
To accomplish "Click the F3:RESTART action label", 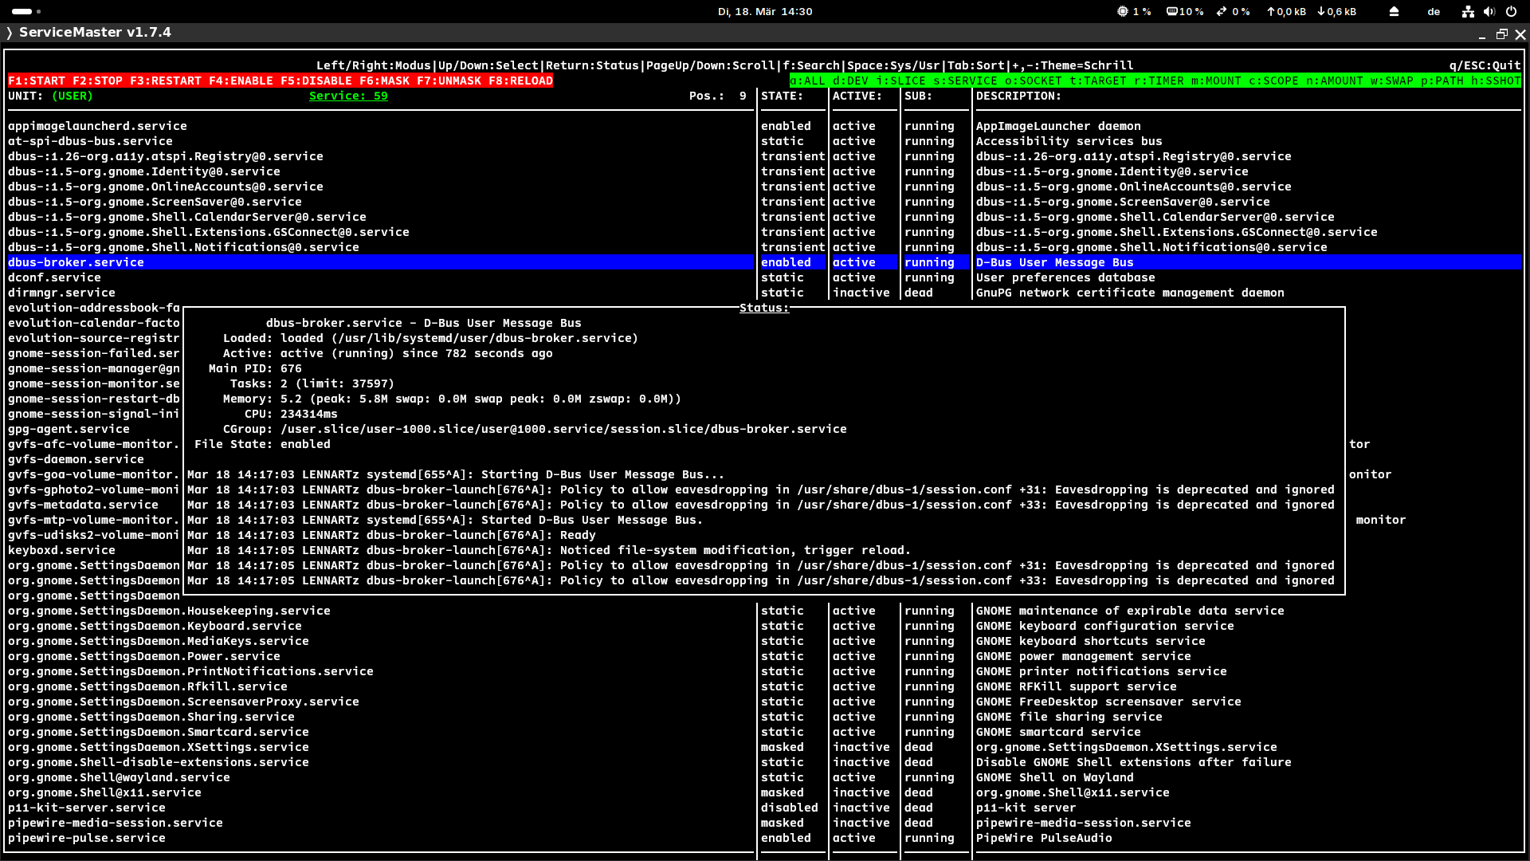I will click(x=166, y=81).
